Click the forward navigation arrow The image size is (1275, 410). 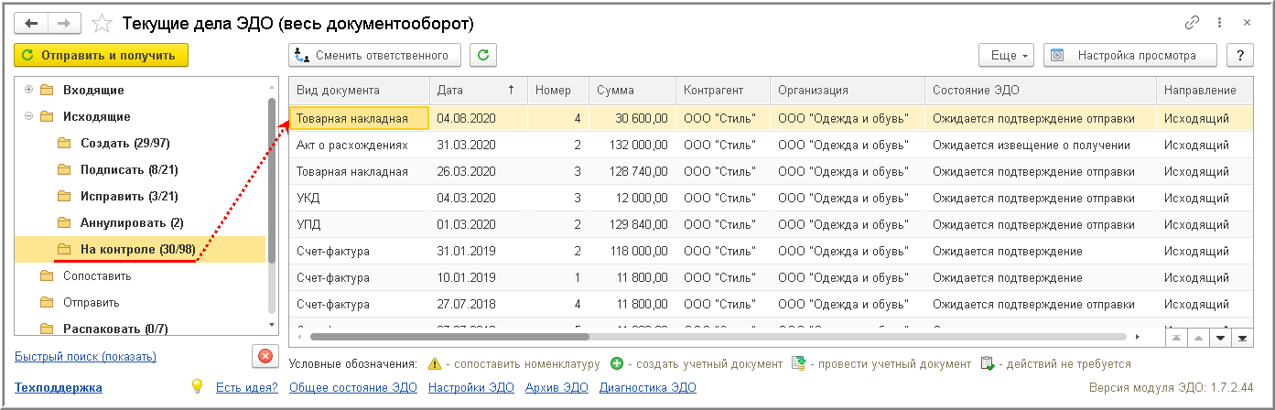coord(64,22)
